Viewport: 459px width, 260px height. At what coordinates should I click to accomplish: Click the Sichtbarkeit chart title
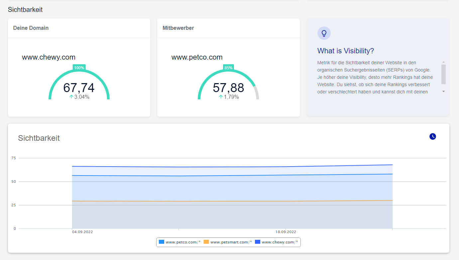coord(39,138)
